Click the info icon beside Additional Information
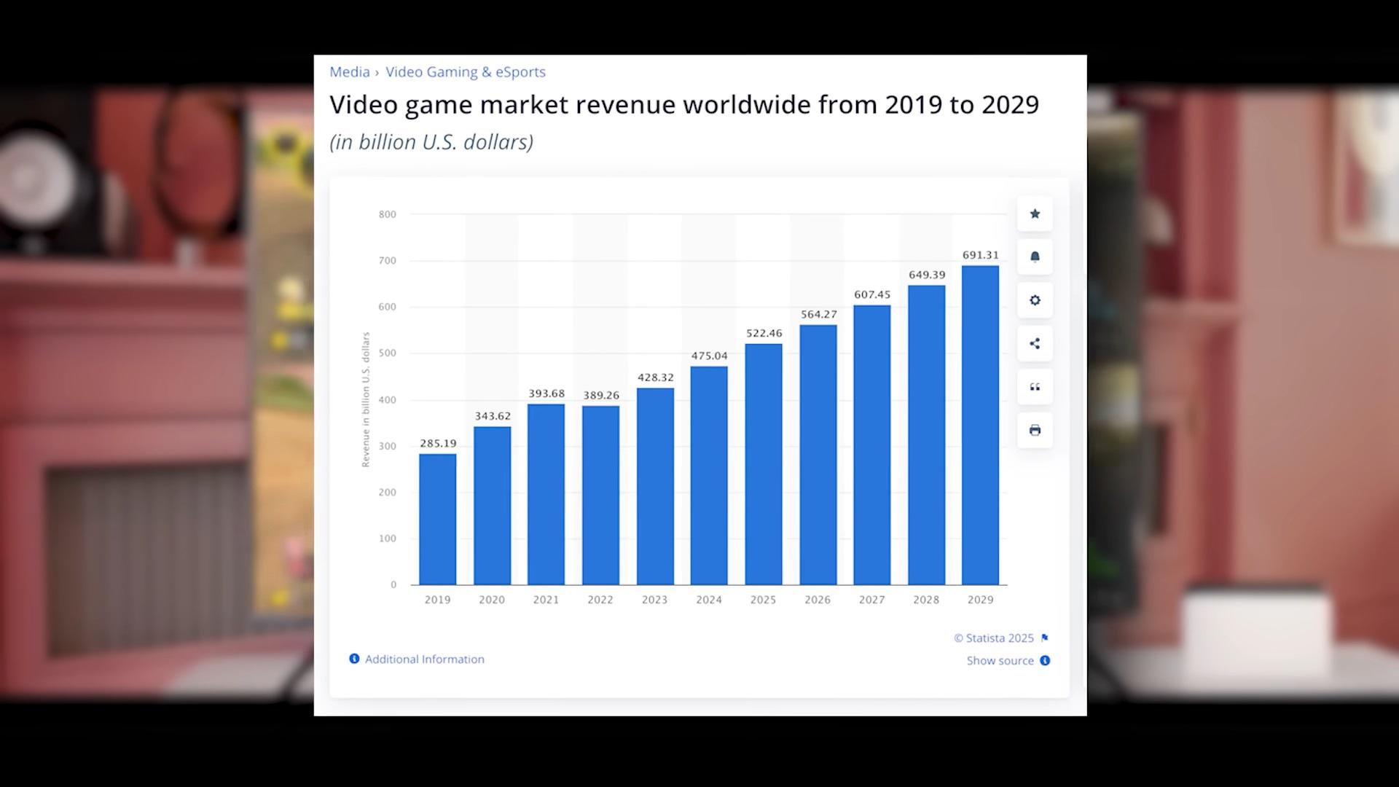This screenshot has height=787, width=1399. pyautogui.click(x=354, y=659)
